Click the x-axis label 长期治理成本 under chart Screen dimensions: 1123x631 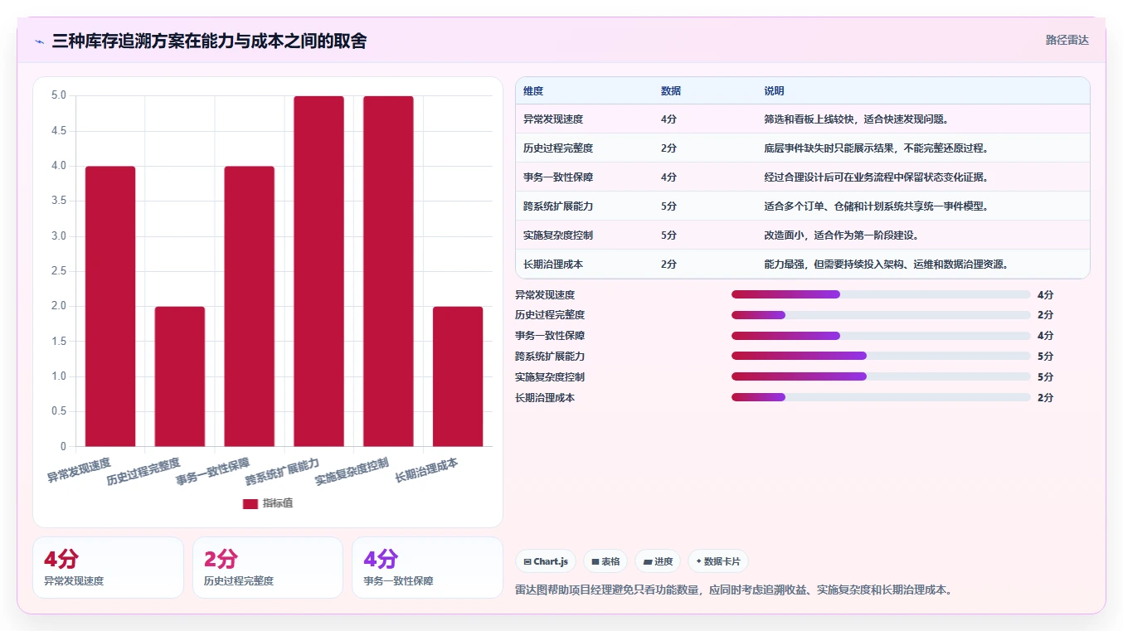pyautogui.click(x=426, y=470)
